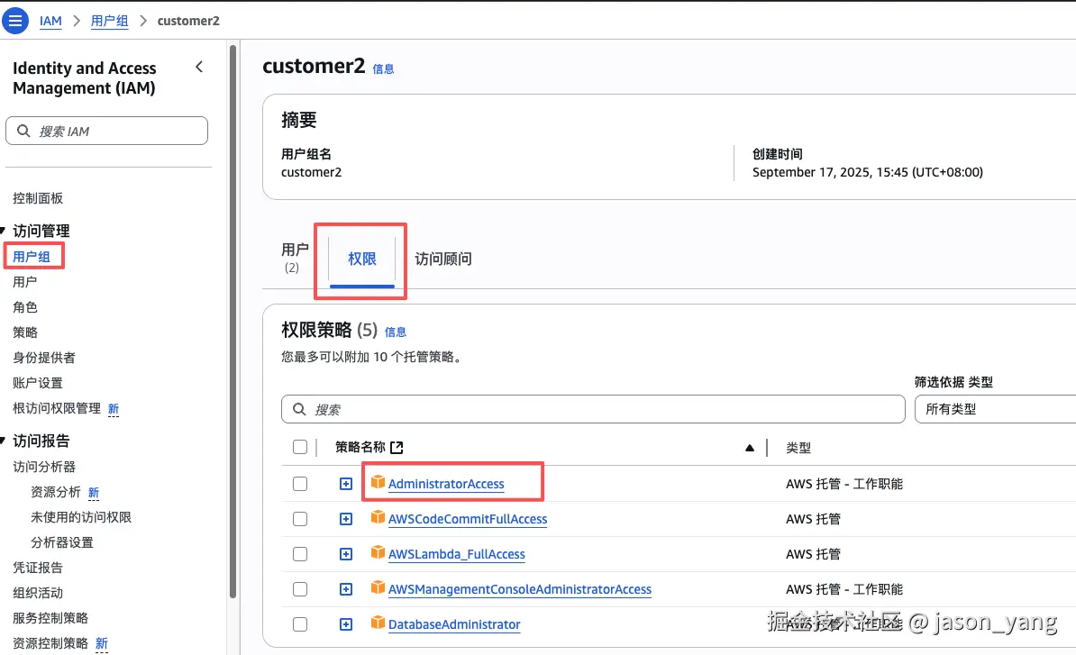Image resolution: width=1076 pixels, height=655 pixels.
Task: Open 账户设置 in the sidebar
Action: click(x=38, y=383)
